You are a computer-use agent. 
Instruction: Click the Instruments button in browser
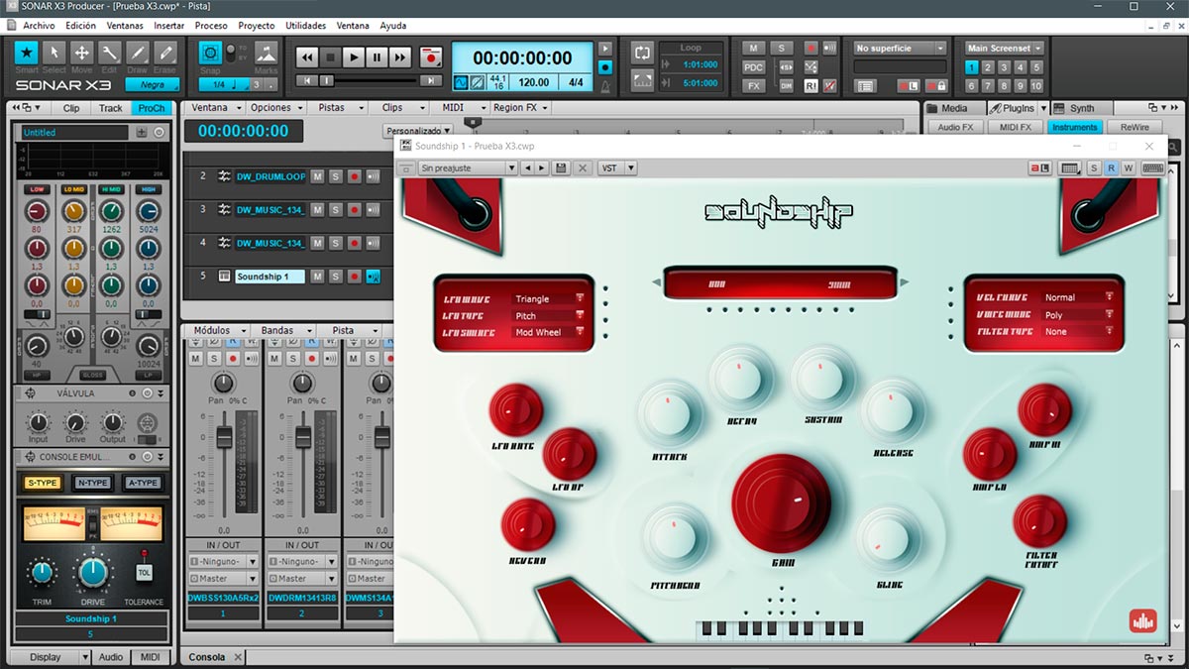tap(1075, 127)
